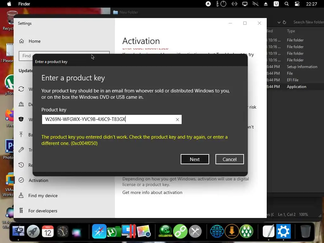Screen dimensions: 324x243
Task: Click the Troubleshoot wrench icon
Action: [21, 150]
